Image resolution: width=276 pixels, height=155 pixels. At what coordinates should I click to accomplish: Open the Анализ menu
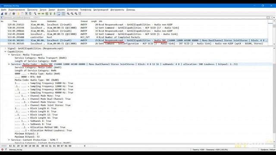(61, 10)
